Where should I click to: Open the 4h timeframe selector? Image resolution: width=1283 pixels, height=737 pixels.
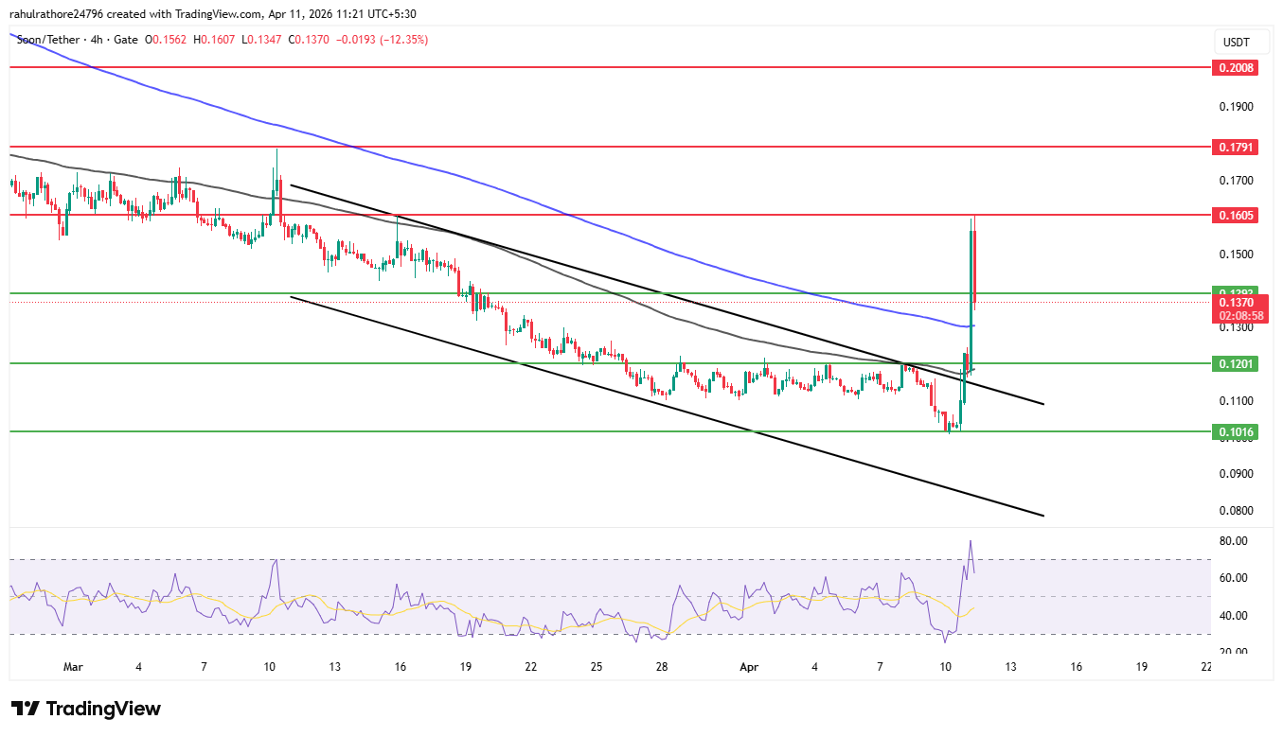click(95, 40)
